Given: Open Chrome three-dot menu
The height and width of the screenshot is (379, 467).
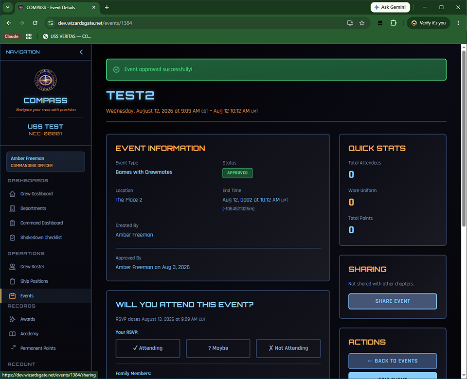Looking at the screenshot, I should 458,23.
